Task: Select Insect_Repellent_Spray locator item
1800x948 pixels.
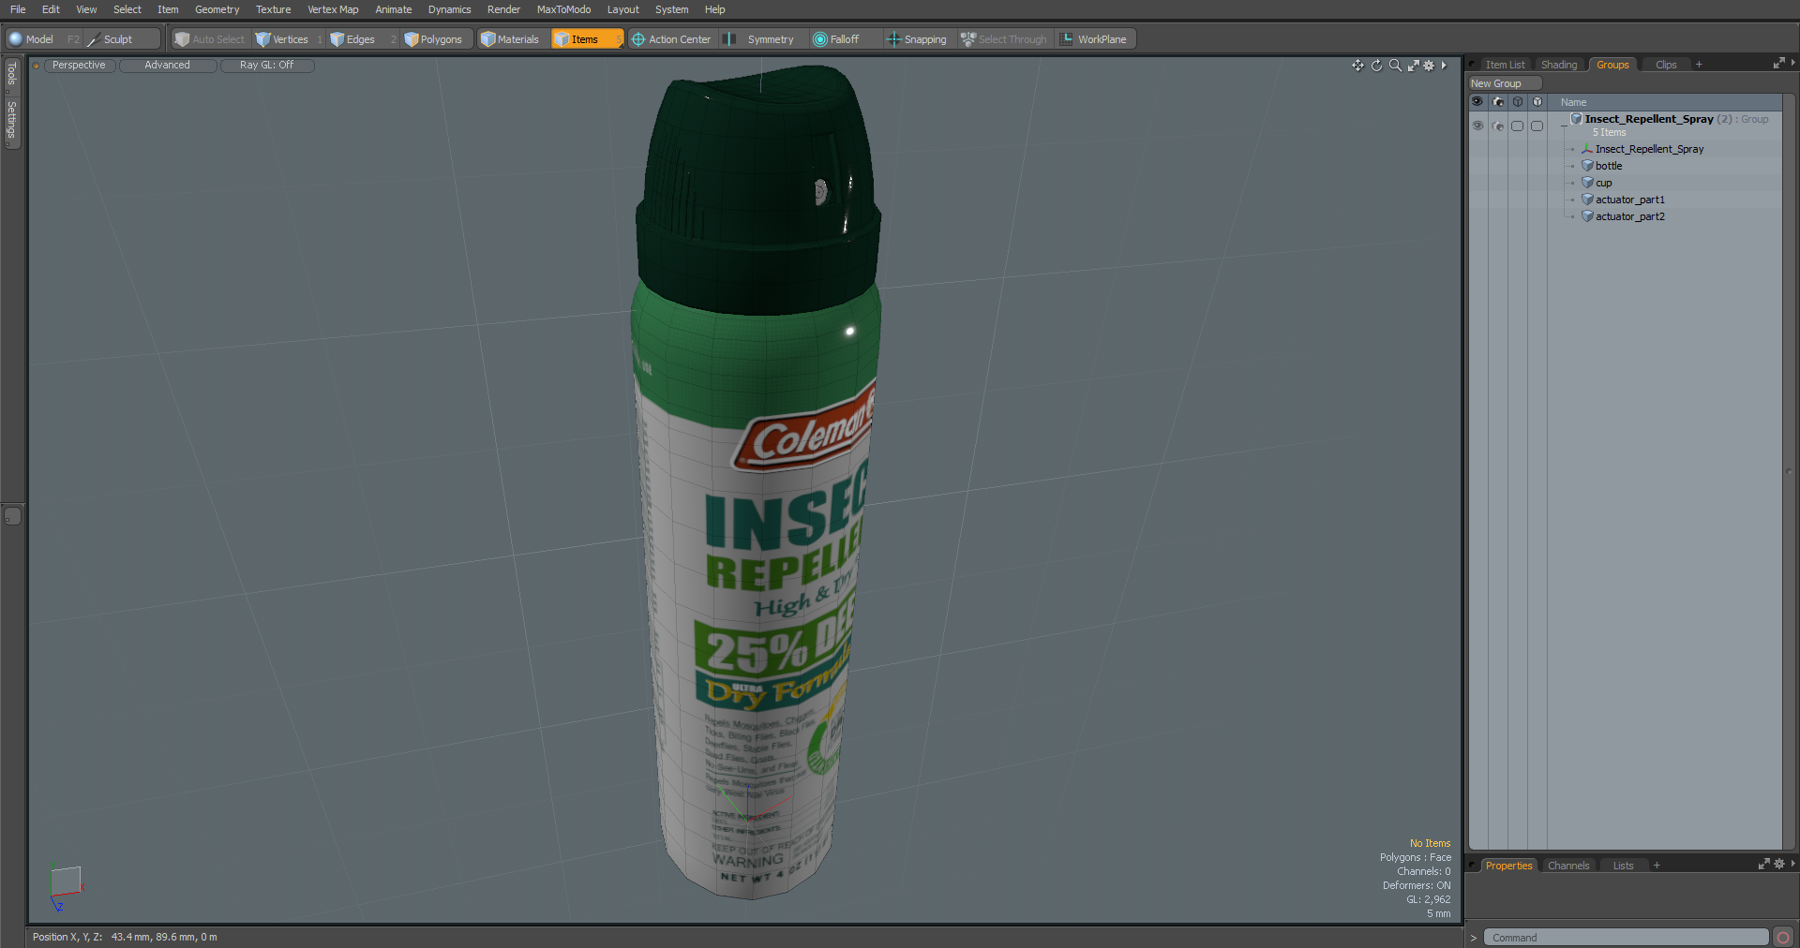Action: click(x=1649, y=149)
